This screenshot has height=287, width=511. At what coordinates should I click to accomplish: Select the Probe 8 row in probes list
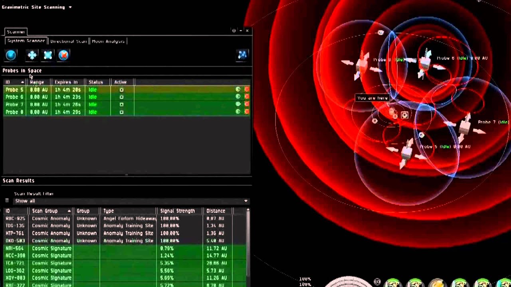tap(127, 112)
